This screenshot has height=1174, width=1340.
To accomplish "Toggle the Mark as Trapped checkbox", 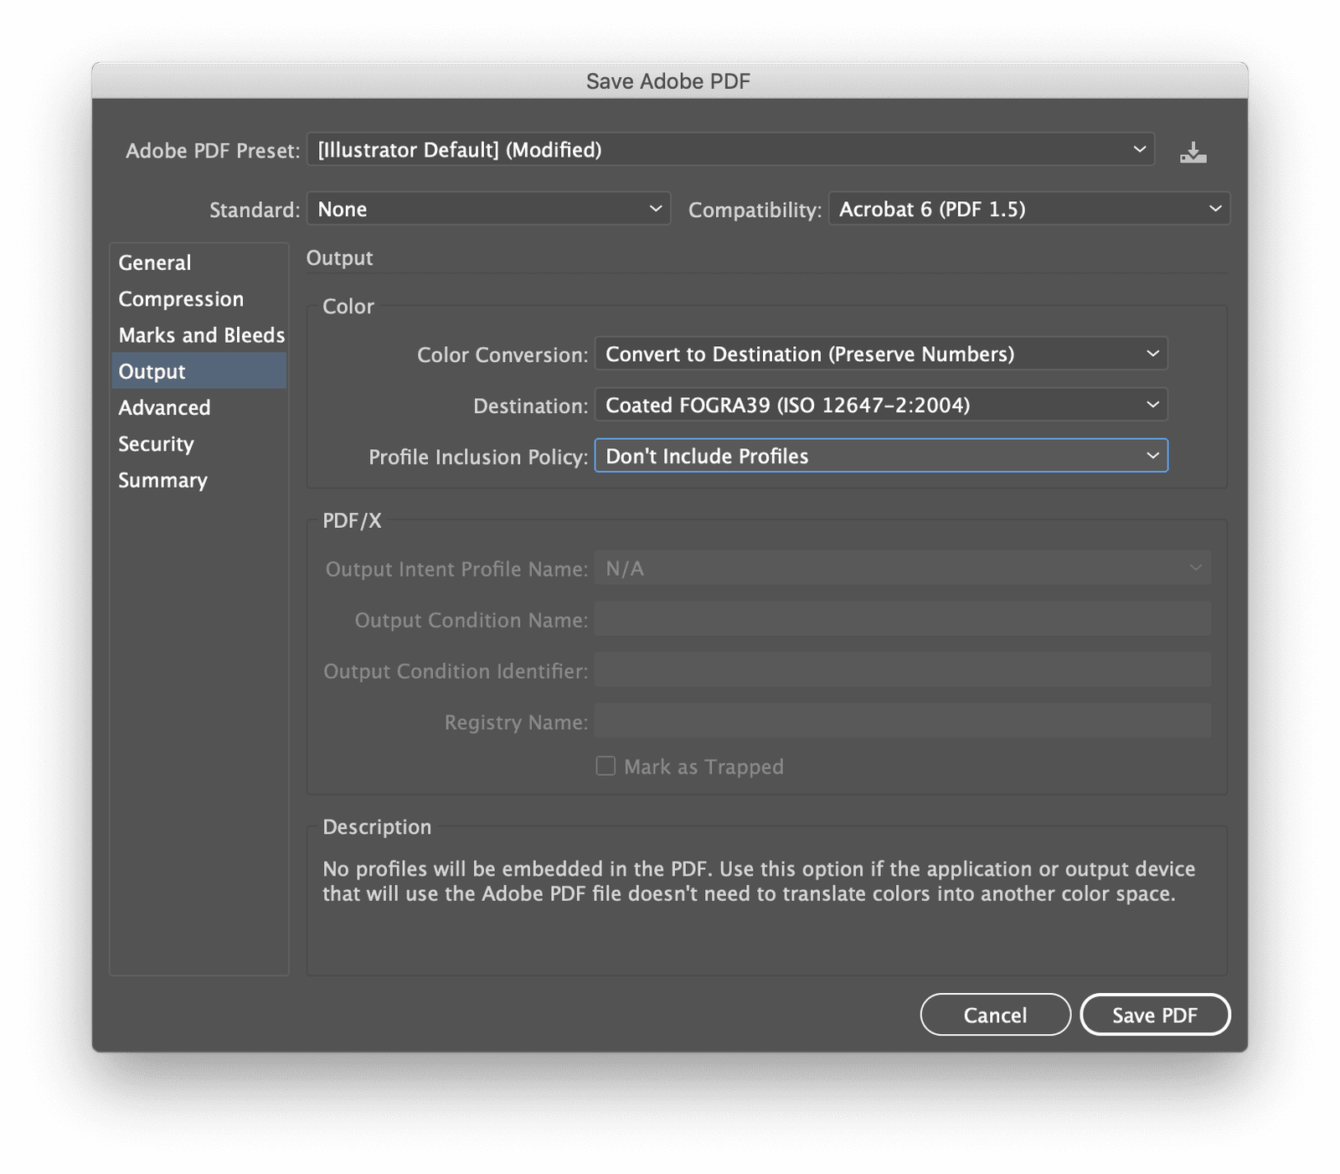I will click(606, 766).
